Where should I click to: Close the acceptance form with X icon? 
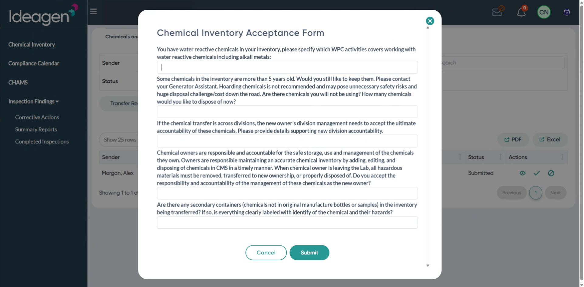pyautogui.click(x=430, y=21)
